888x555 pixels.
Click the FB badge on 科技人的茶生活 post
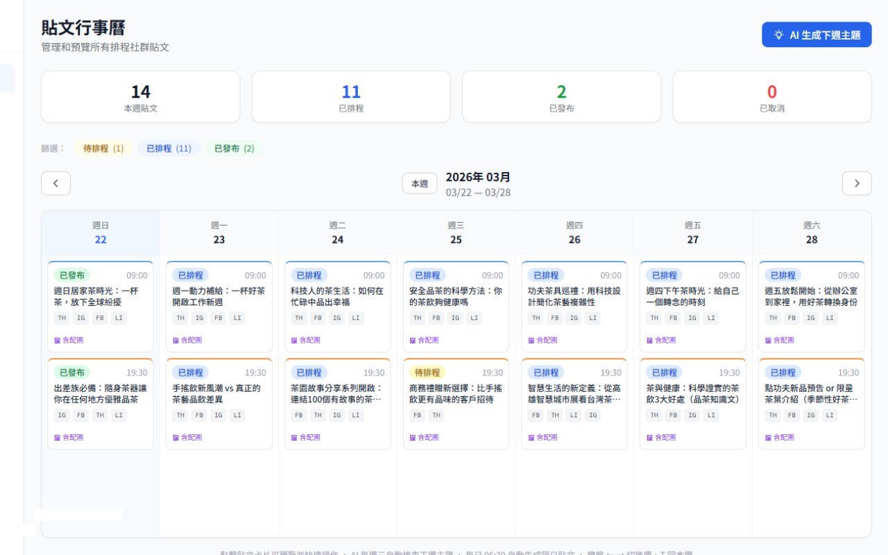pos(316,318)
